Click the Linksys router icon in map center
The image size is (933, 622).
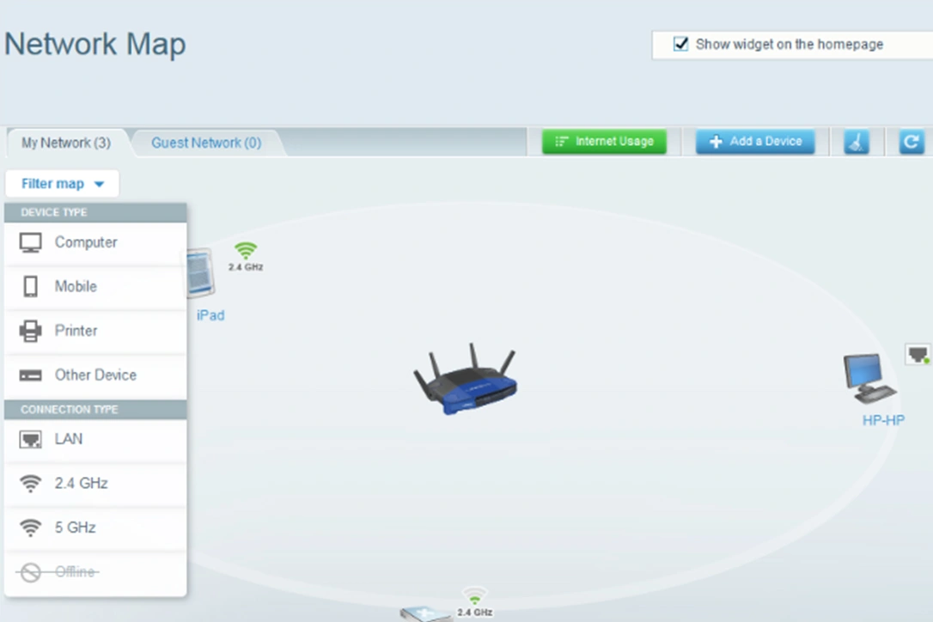pos(465,381)
